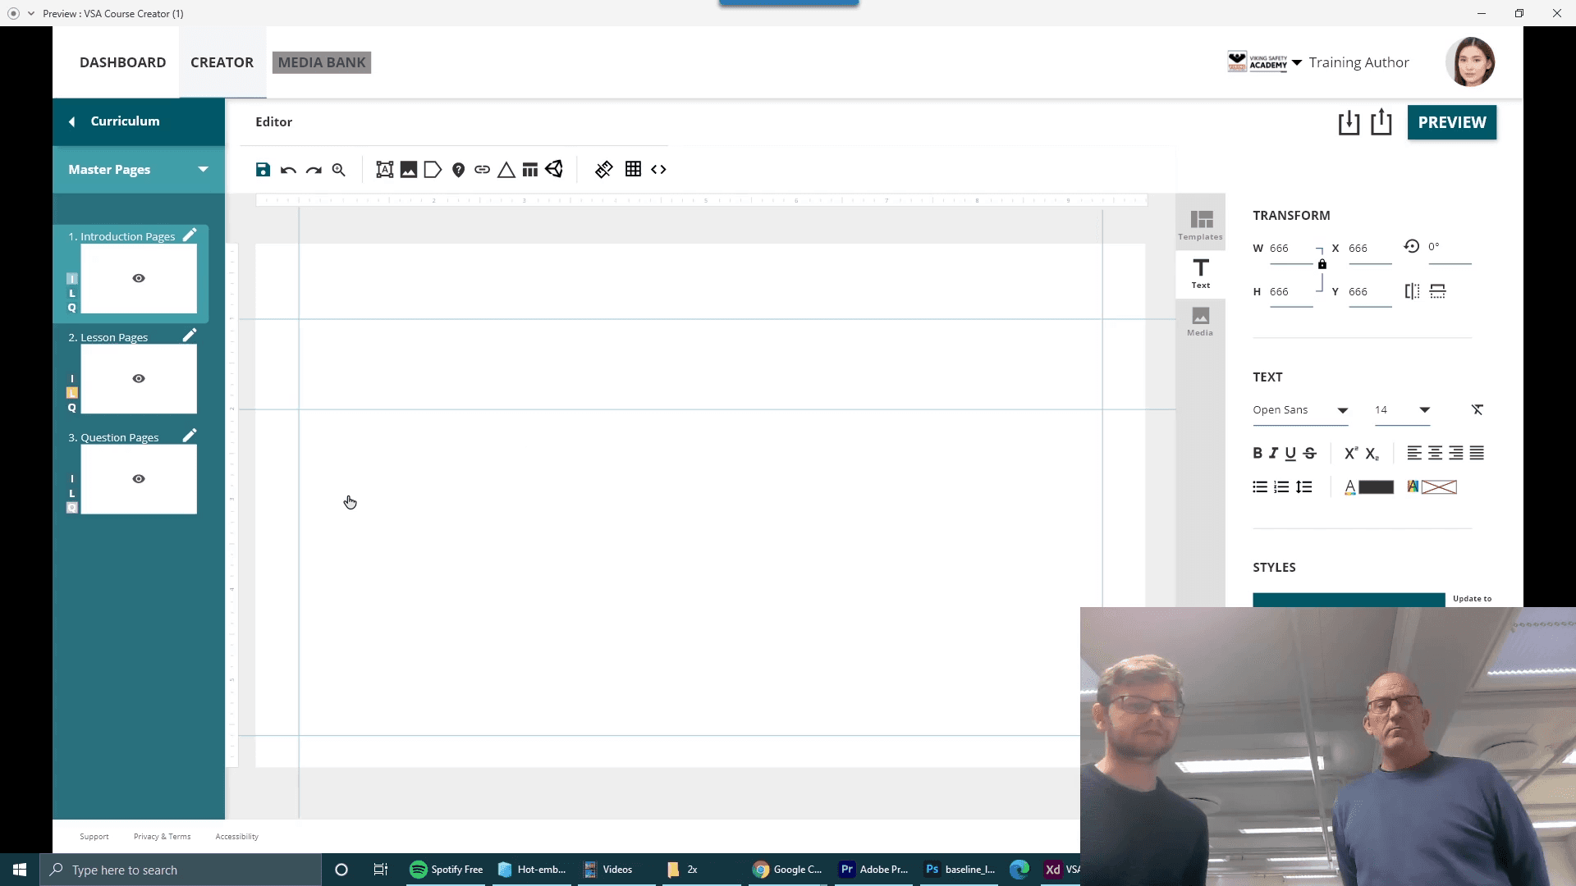Toggle the grid icon in toolbar
The height and width of the screenshot is (886, 1576).
coord(633,169)
